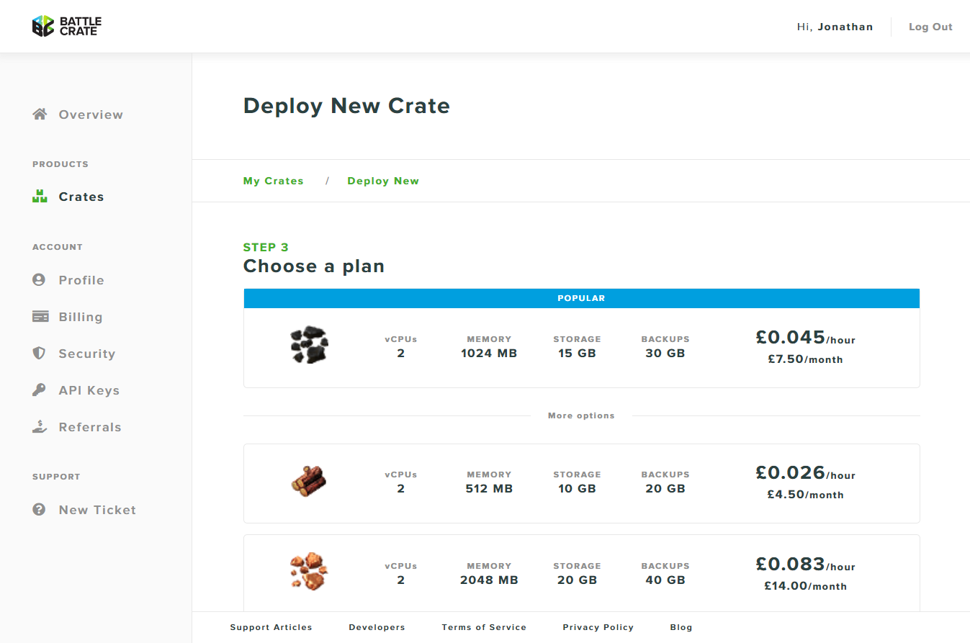This screenshot has height=643, width=970.
Task: Click the coal icon on the popular plan
Action: click(310, 344)
